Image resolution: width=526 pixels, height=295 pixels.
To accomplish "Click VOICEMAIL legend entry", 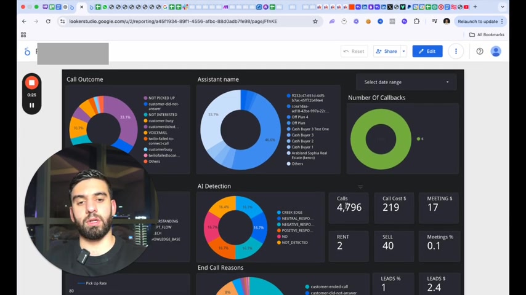I will coord(155,133).
